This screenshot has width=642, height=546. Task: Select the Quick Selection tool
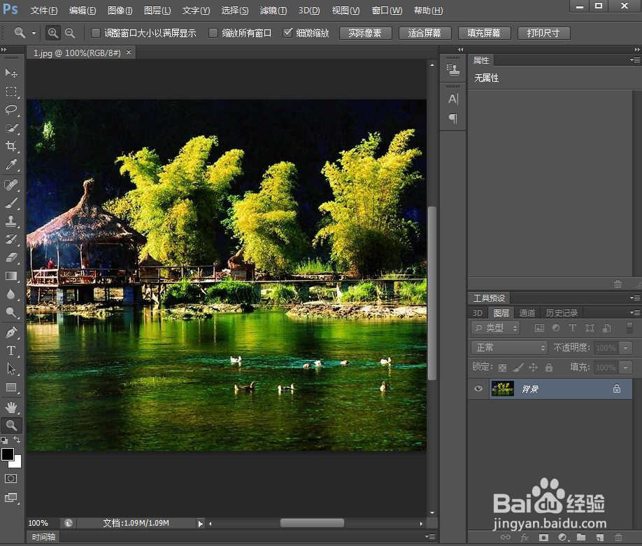coord(11,128)
